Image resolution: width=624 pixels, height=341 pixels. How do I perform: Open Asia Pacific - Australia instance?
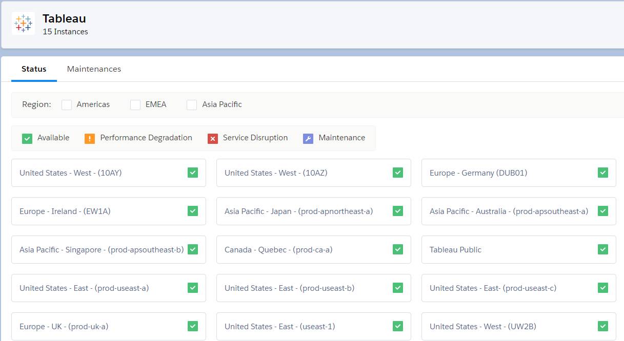tap(519, 211)
